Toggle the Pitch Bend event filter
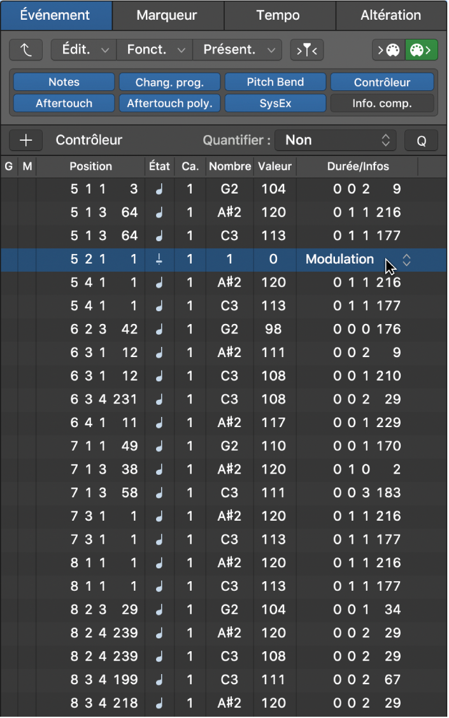The height and width of the screenshot is (718, 449). 275,82
